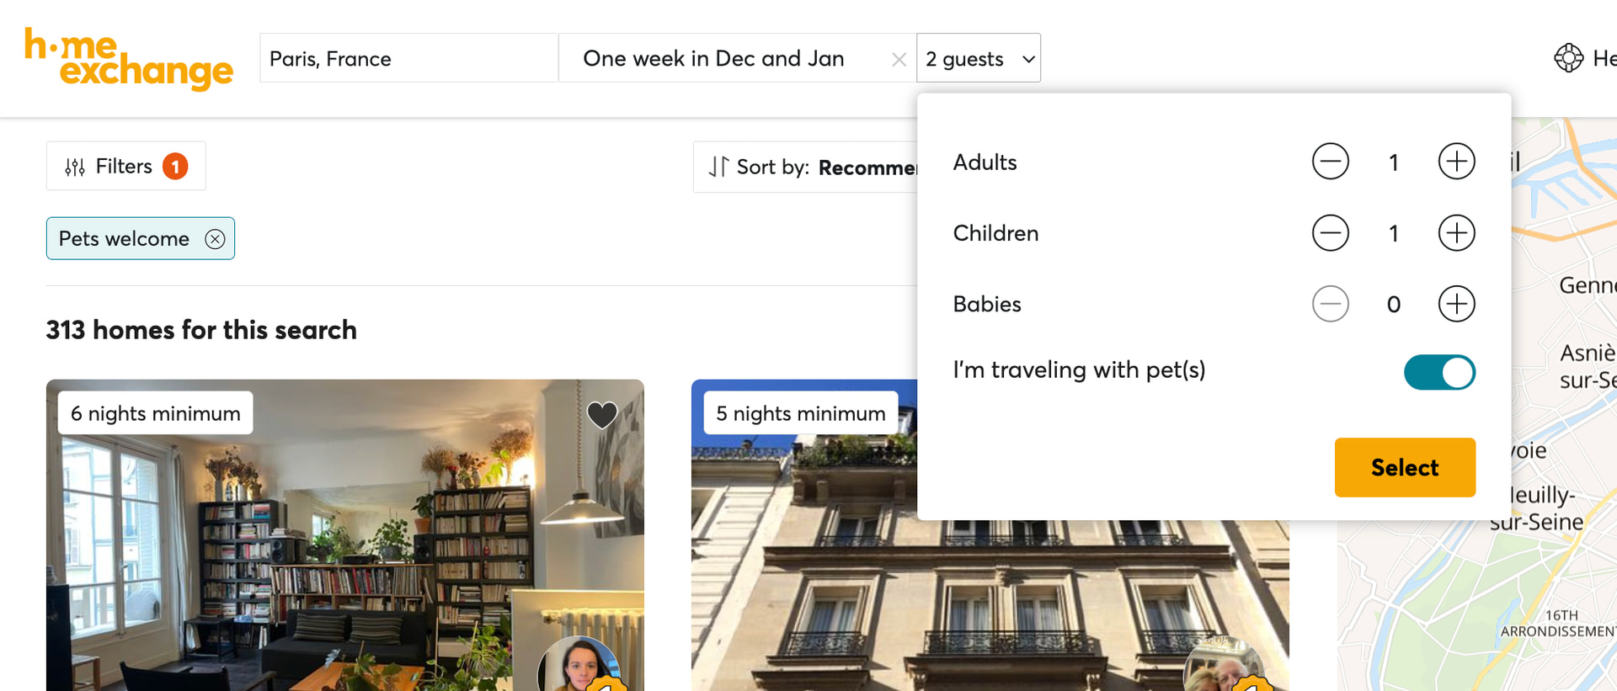The height and width of the screenshot is (691, 1617).
Task: Decrease the Adults count
Action: 1330,162
